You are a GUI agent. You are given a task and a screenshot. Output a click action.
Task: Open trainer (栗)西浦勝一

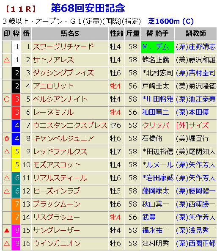click(x=196, y=204)
